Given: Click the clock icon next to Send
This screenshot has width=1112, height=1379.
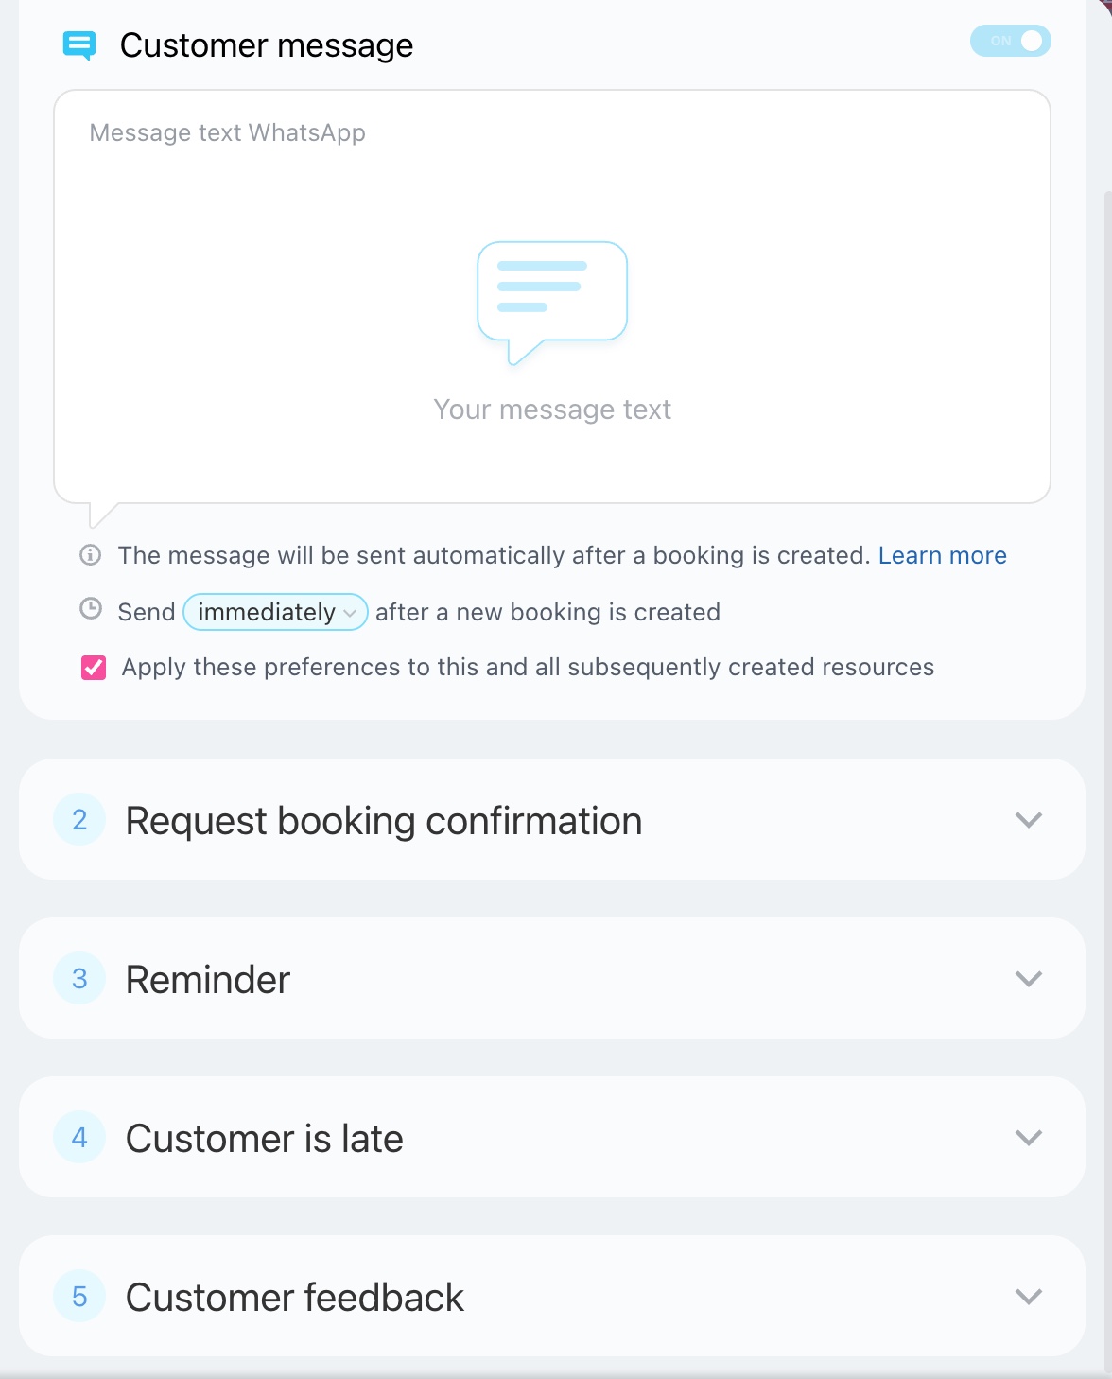Looking at the screenshot, I should point(91,609).
